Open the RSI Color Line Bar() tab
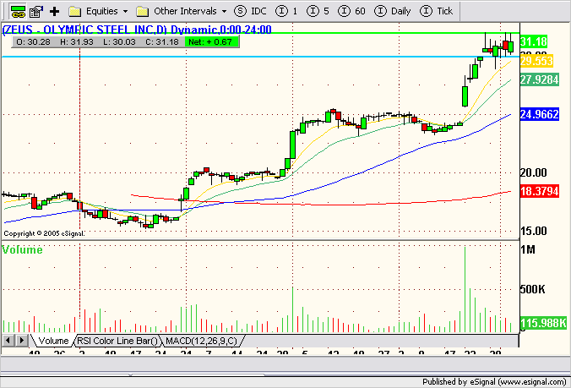The image size is (571, 388). pos(117,341)
